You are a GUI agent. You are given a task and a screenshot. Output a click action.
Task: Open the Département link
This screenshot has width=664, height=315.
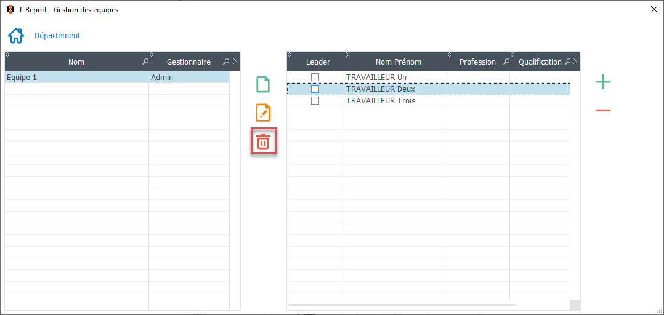pyautogui.click(x=57, y=36)
